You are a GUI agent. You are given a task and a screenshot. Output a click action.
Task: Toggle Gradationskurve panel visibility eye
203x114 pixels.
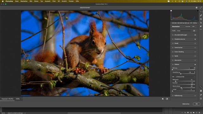pyautogui.click(x=195, y=39)
